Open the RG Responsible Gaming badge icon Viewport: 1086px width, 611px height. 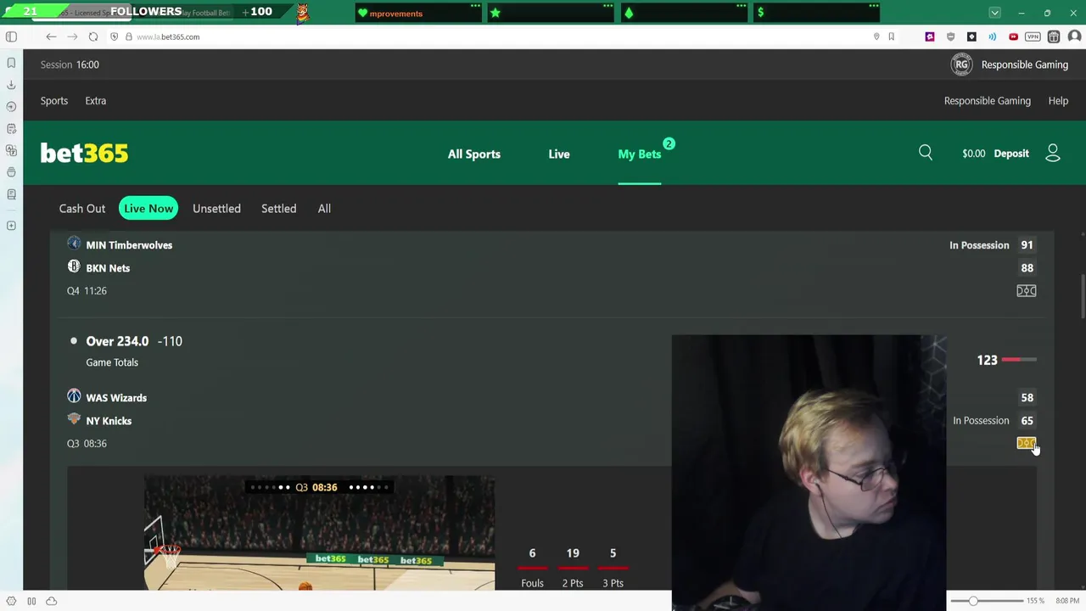[961, 64]
